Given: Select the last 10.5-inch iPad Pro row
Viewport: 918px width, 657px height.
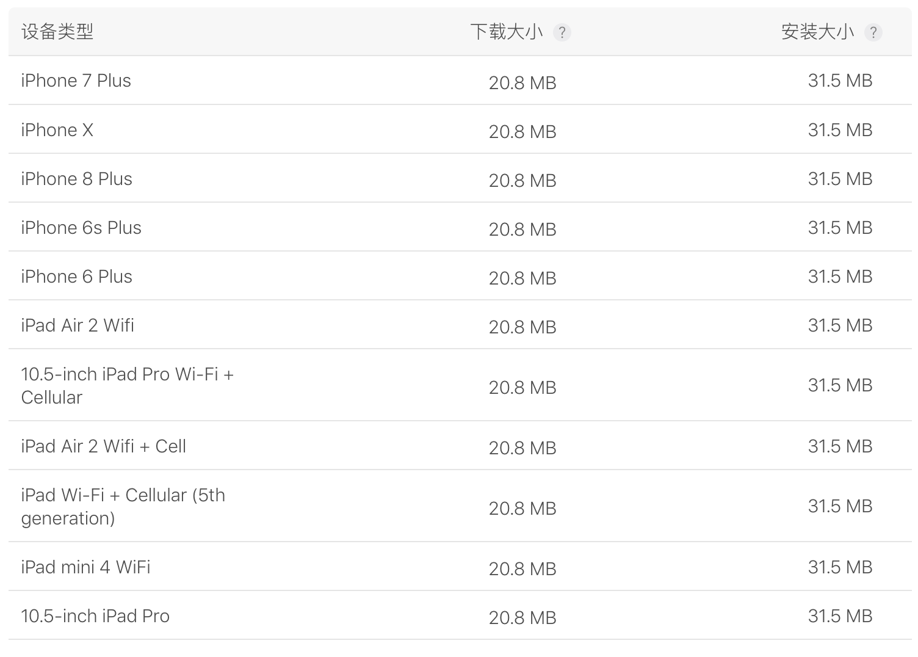Looking at the screenshot, I should [x=460, y=615].
